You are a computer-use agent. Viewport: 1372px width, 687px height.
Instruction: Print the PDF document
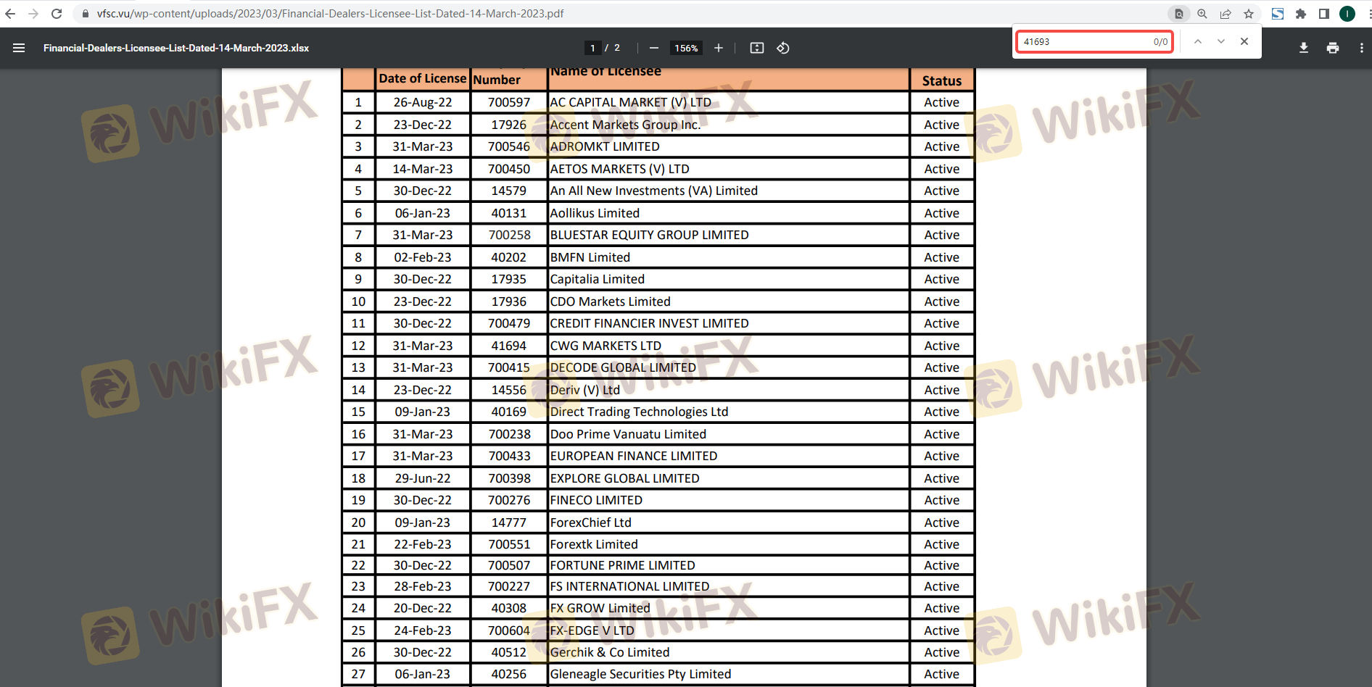pyautogui.click(x=1332, y=48)
